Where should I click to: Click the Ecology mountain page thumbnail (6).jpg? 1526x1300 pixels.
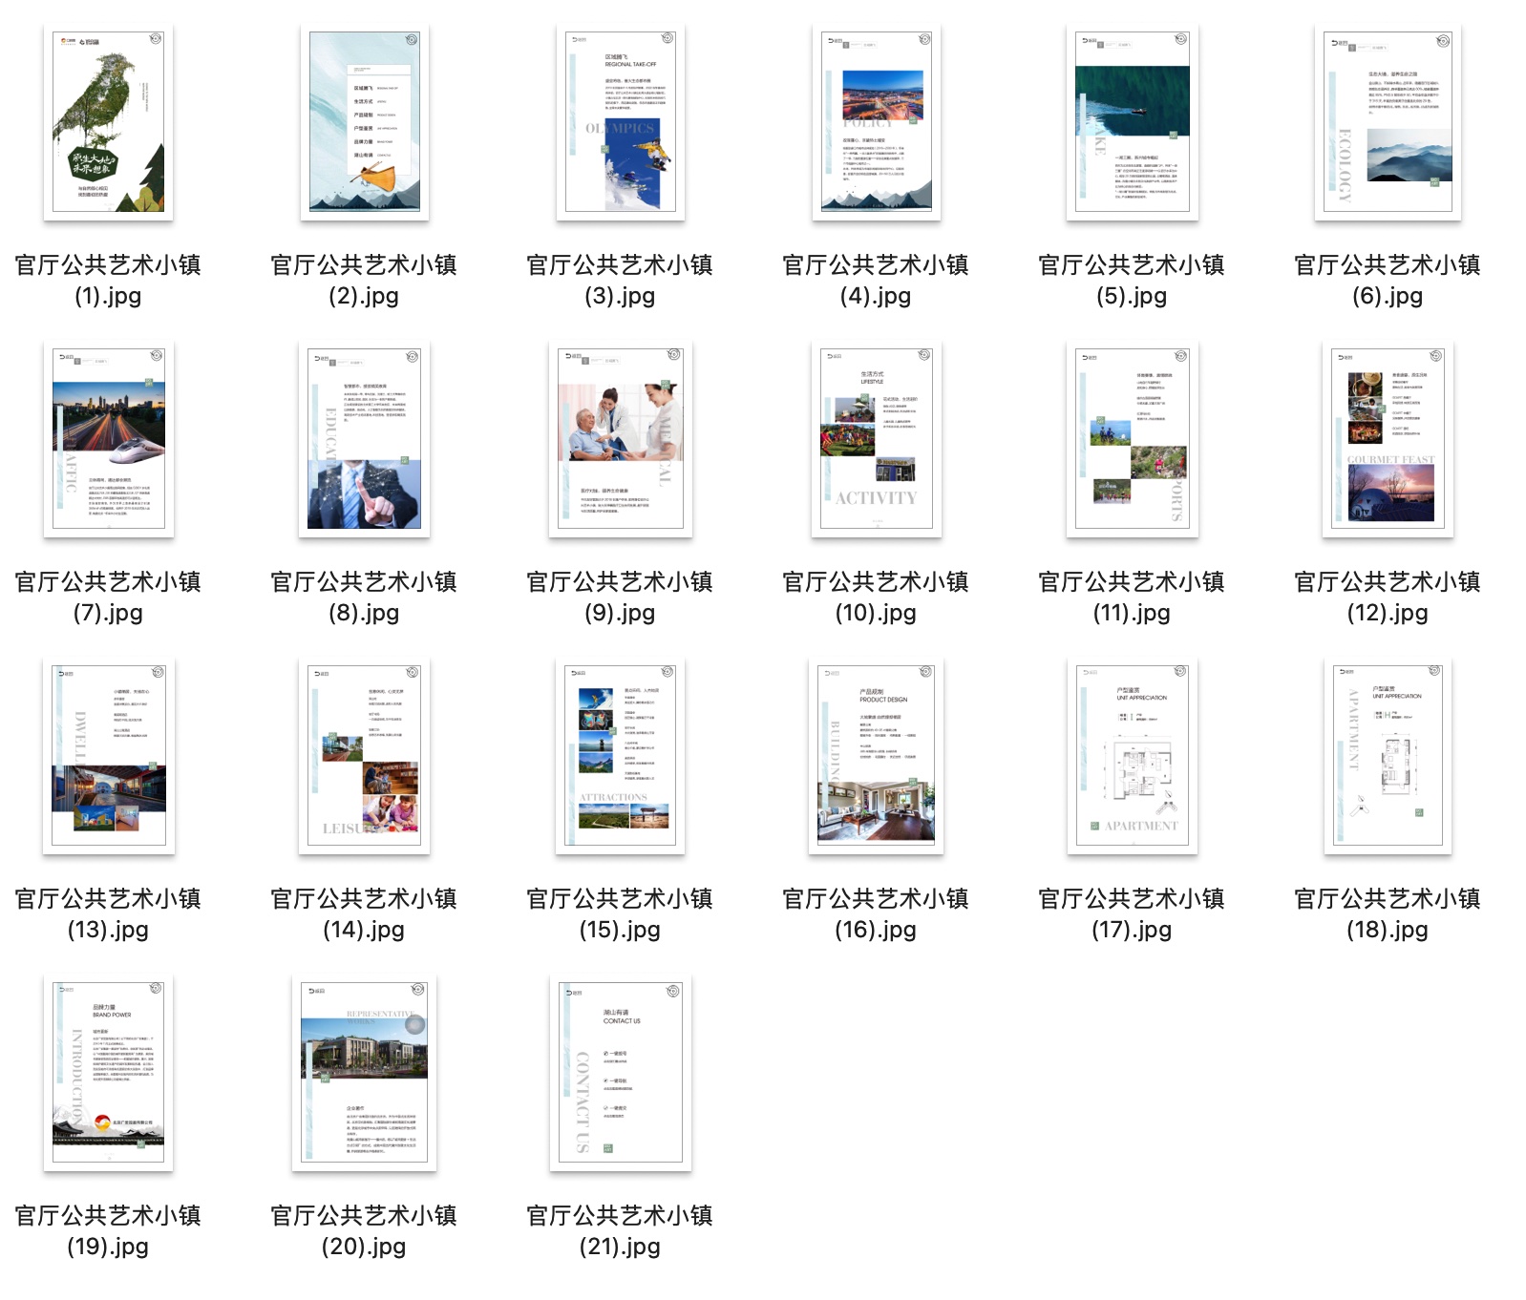[x=1388, y=122]
